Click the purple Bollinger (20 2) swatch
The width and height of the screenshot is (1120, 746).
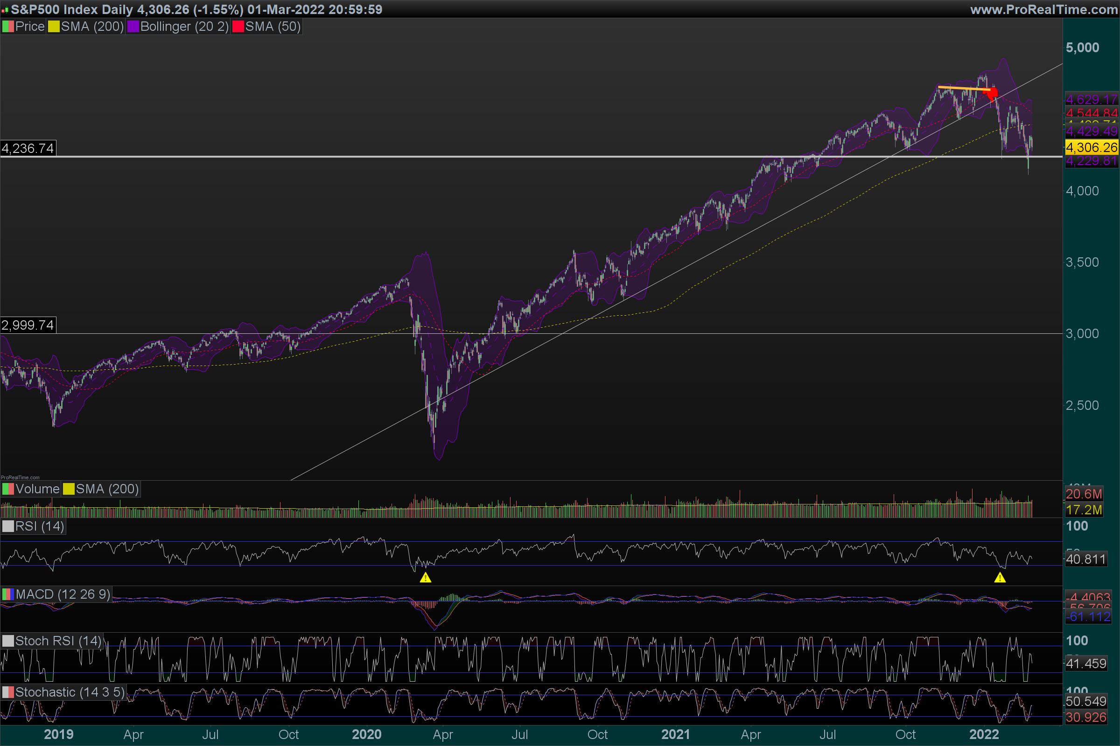point(133,27)
